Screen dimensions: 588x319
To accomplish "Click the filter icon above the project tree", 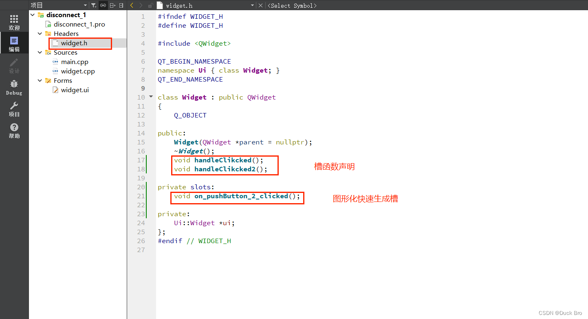I will coord(93,5).
